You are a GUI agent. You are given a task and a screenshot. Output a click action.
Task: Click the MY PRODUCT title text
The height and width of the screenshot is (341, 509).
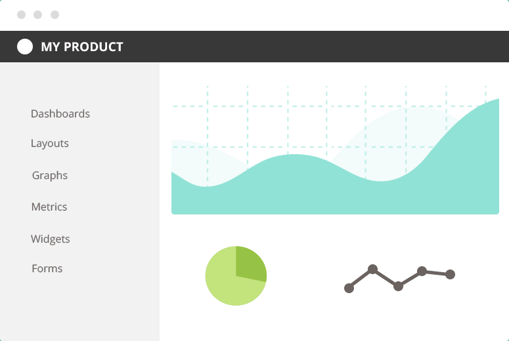click(x=82, y=47)
